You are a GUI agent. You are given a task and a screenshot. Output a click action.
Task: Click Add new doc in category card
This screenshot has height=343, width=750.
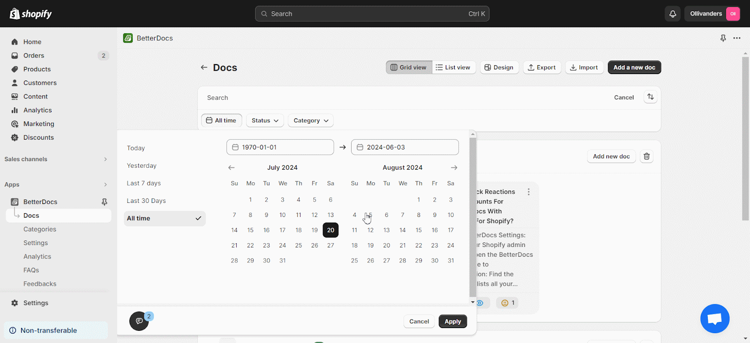click(611, 157)
